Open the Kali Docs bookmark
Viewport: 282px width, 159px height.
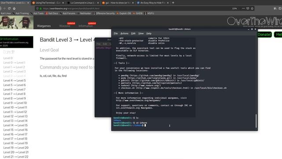point(52,13)
